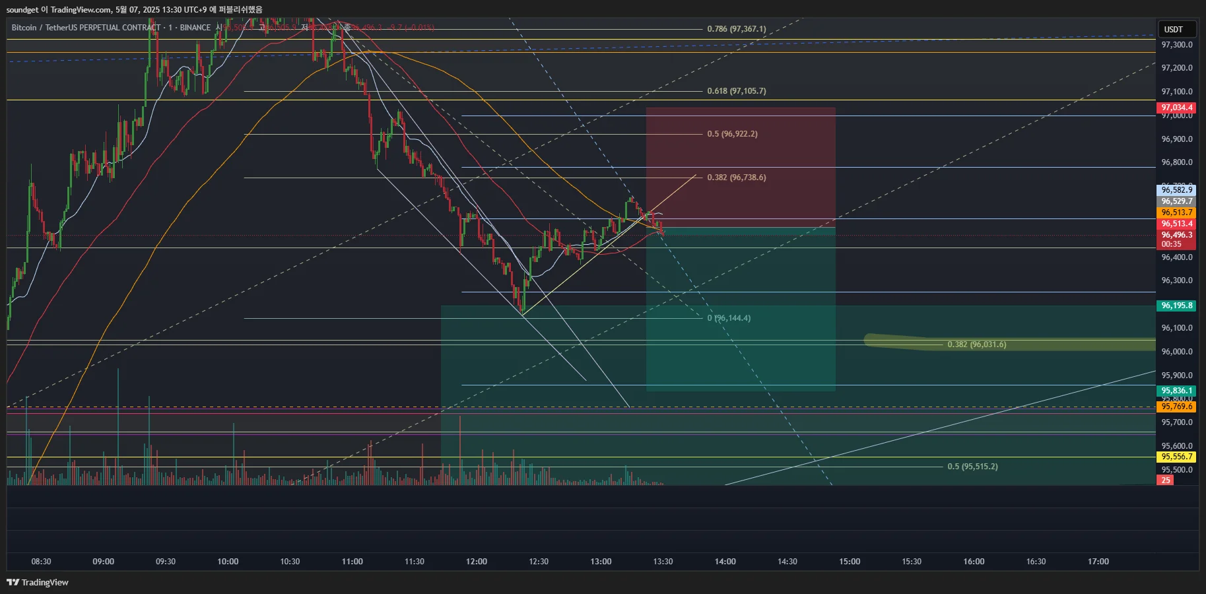Click the red 97,034.4 price tag

coord(1177,108)
